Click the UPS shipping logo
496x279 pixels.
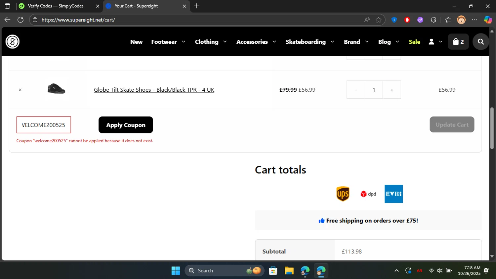point(343,194)
